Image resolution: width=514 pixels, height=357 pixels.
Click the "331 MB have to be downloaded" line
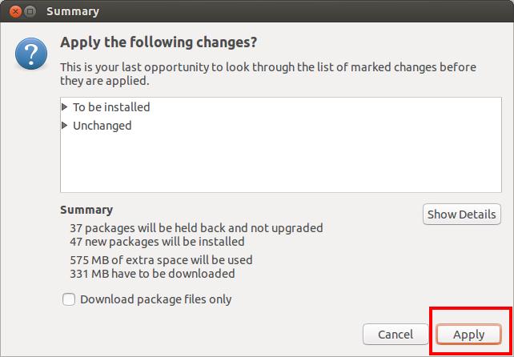pos(152,273)
